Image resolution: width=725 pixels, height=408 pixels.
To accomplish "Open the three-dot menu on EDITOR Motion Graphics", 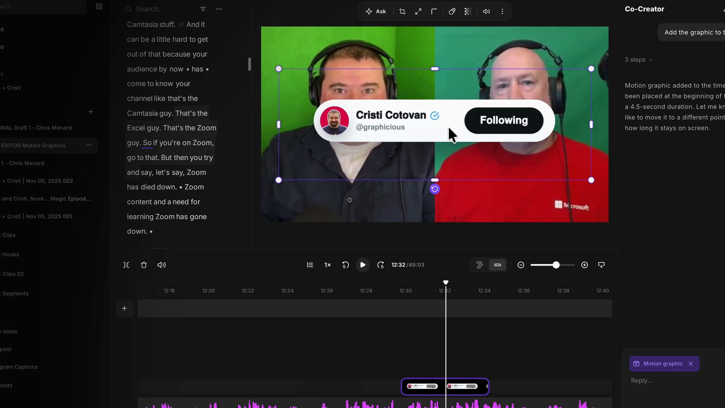I will (x=89, y=145).
